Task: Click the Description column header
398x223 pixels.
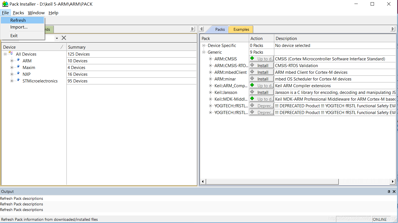Action: point(335,38)
